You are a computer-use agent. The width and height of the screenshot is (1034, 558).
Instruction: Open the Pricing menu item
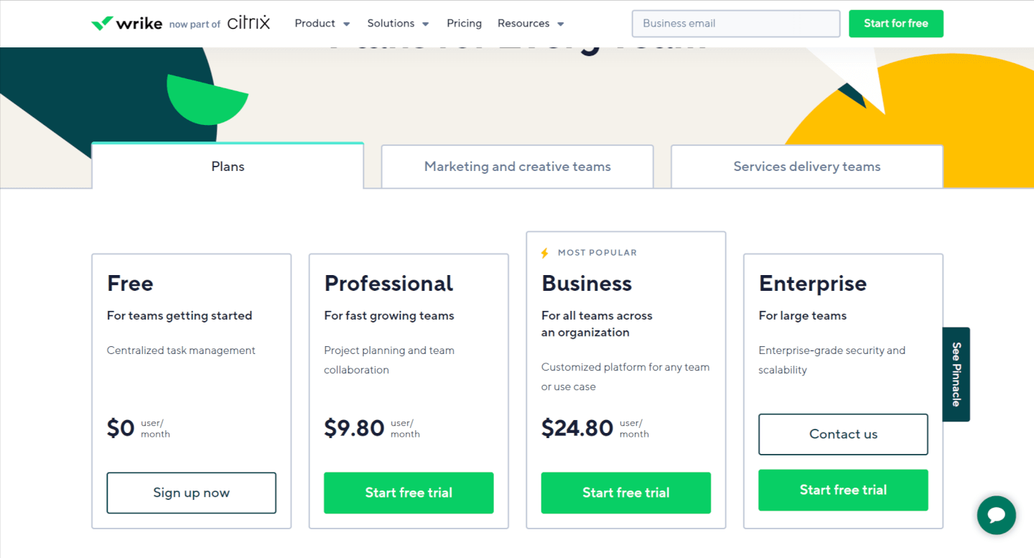point(464,24)
